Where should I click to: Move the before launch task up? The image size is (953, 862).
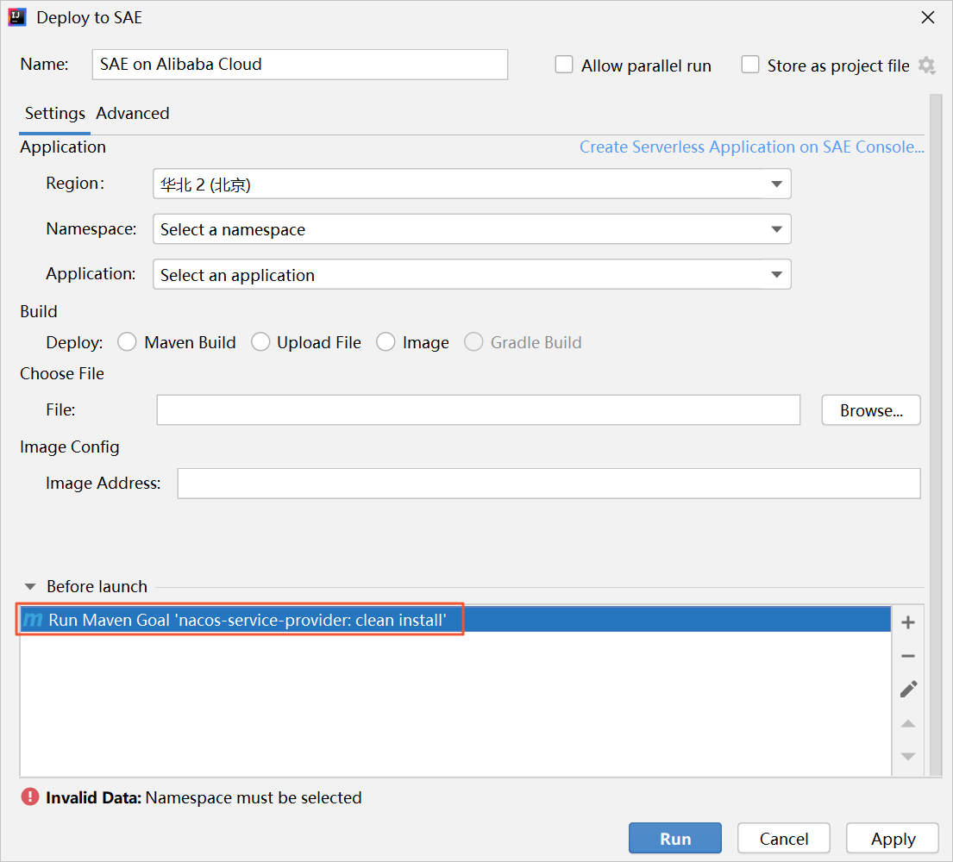908,723
